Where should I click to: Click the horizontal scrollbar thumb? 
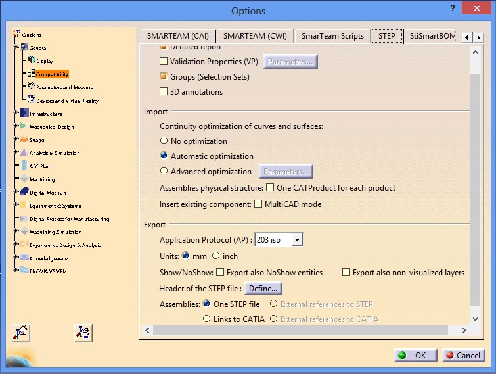[x=300, y=330]
